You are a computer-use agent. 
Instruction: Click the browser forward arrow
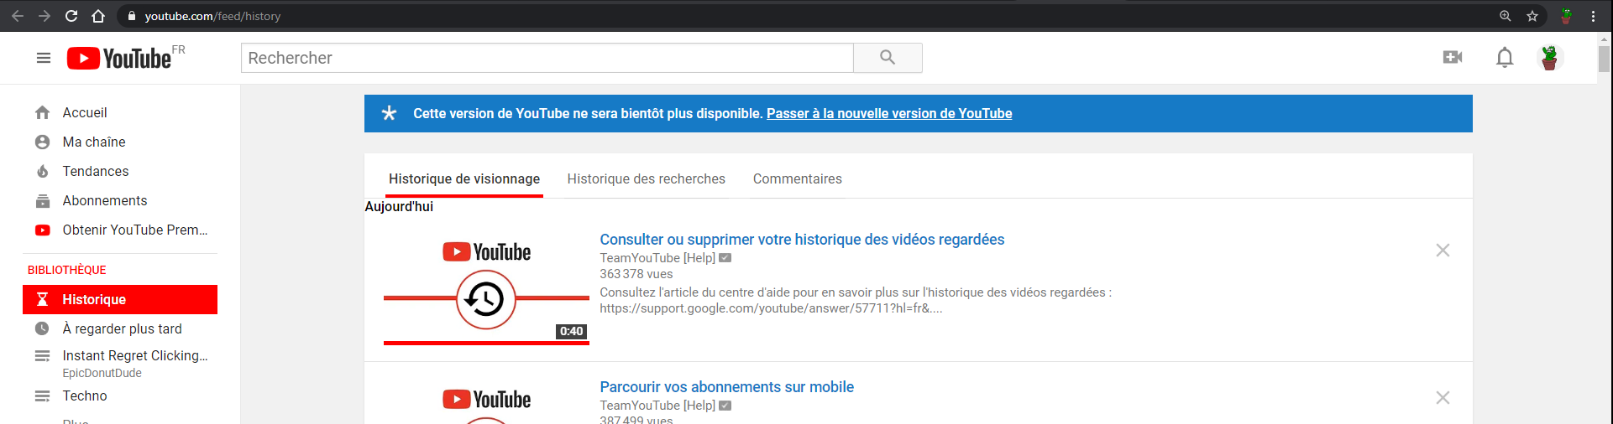pyautogui.click(x=45, y=16)
